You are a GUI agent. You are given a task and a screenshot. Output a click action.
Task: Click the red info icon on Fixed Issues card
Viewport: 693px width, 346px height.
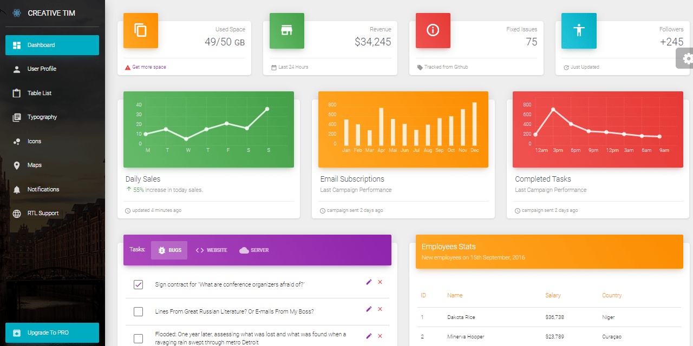pyautogui.click(x=433, y=31)
